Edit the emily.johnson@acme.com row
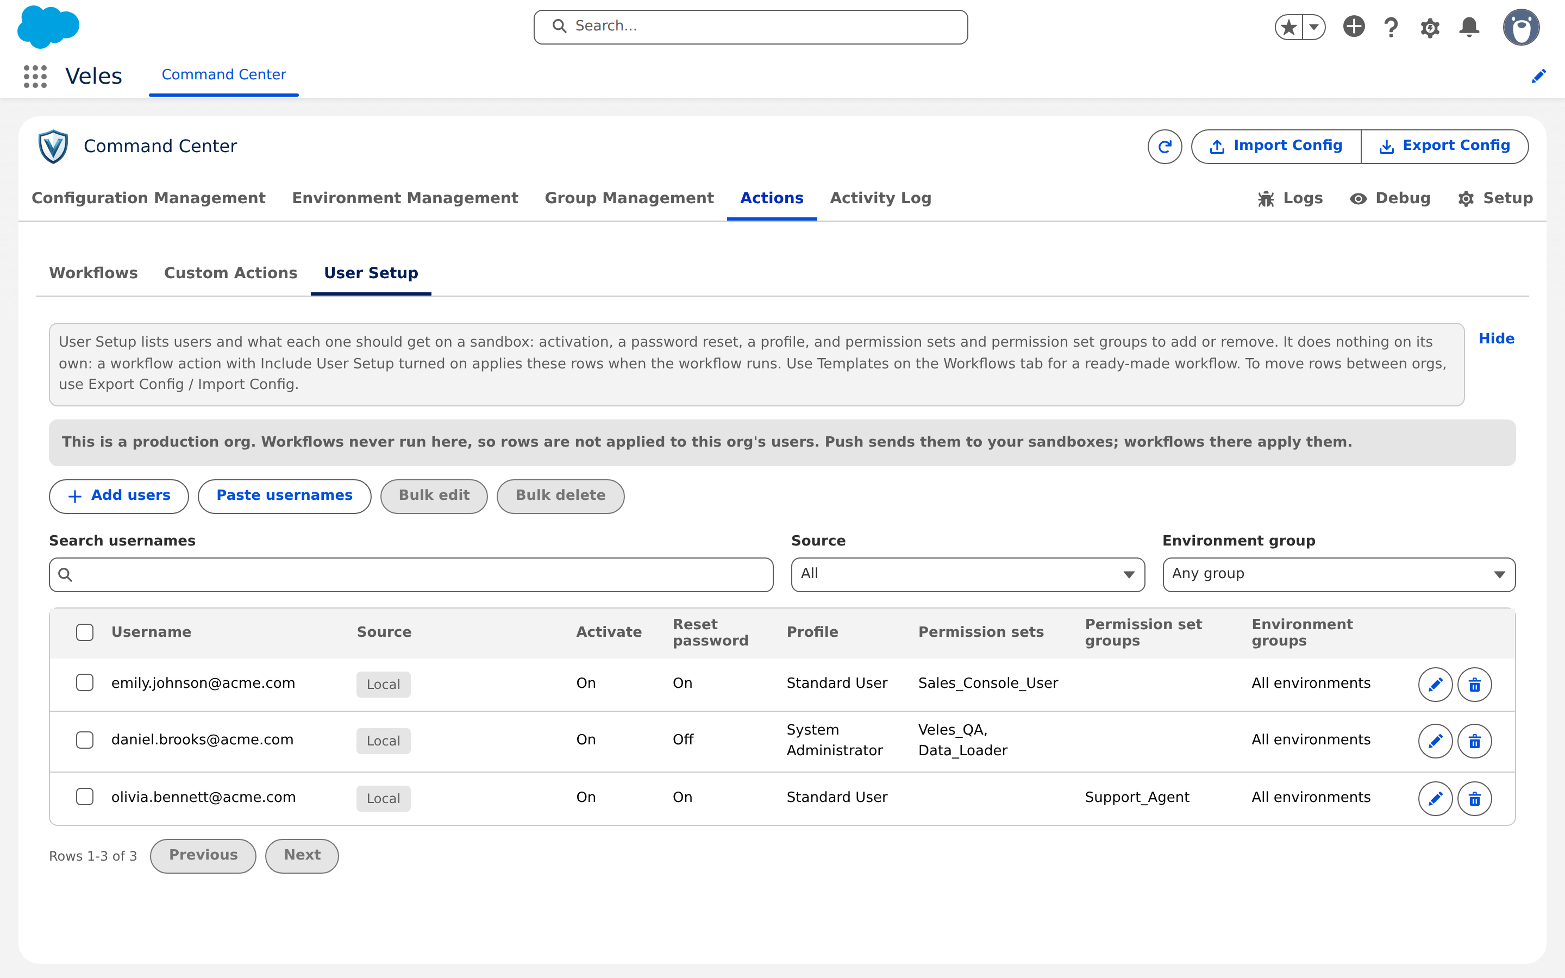Image resolution: width=1565 pixels, height=978 pixels. [1435, 685]
